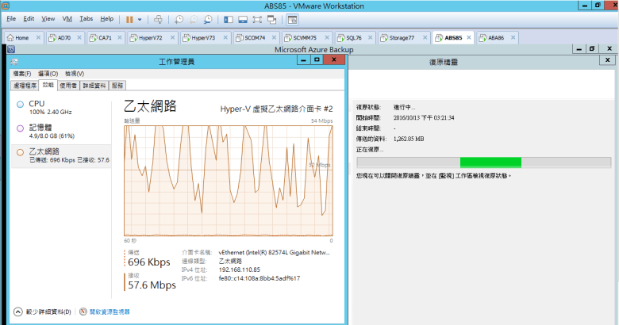
Task: Click the take snapshot clock icon
Action: pos(180,18)
